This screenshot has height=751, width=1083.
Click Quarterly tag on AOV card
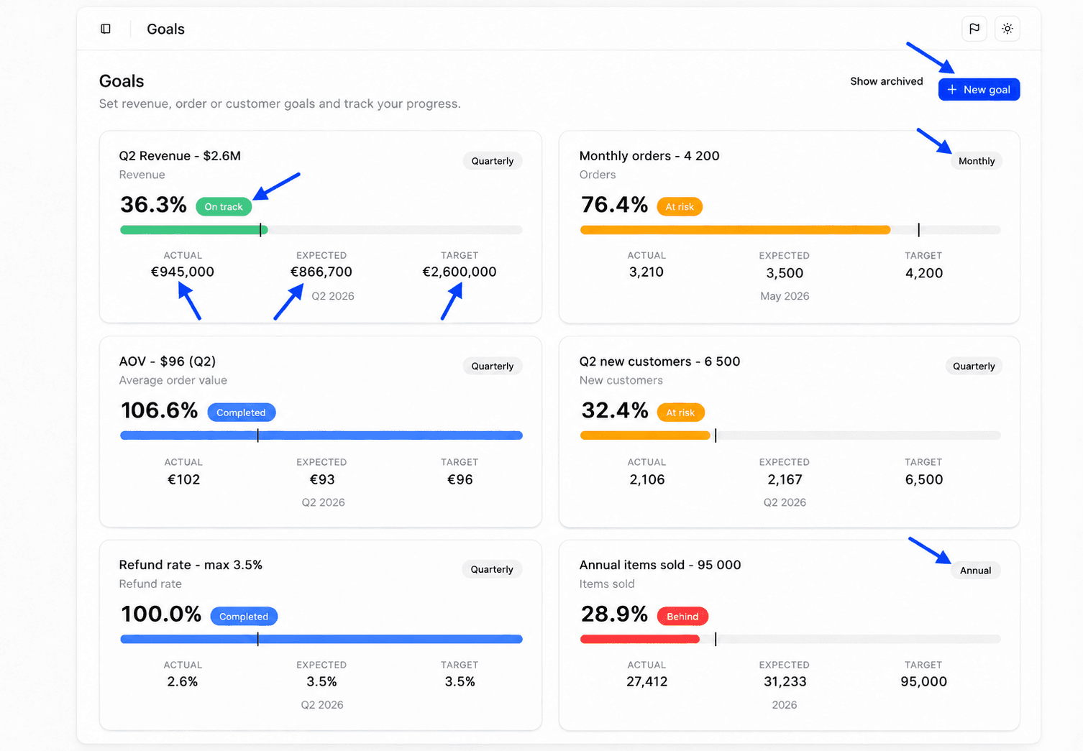coord(493,366)
